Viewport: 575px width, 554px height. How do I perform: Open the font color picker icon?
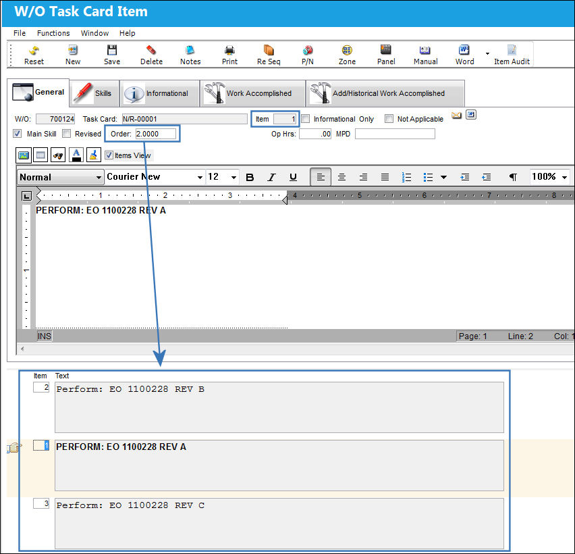[76, 155]
